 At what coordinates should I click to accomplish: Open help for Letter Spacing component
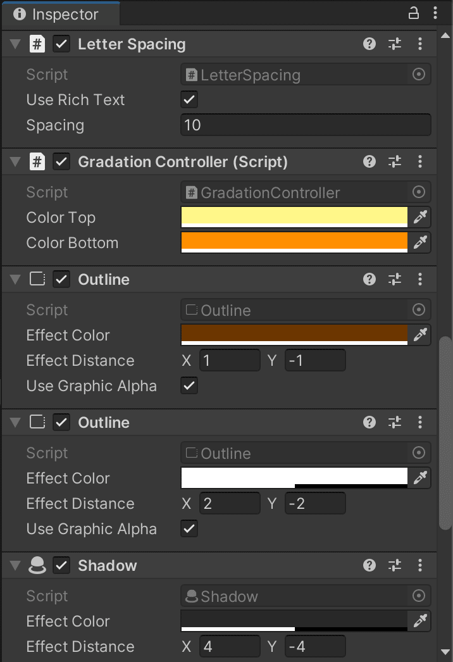[x=369, y=44]
